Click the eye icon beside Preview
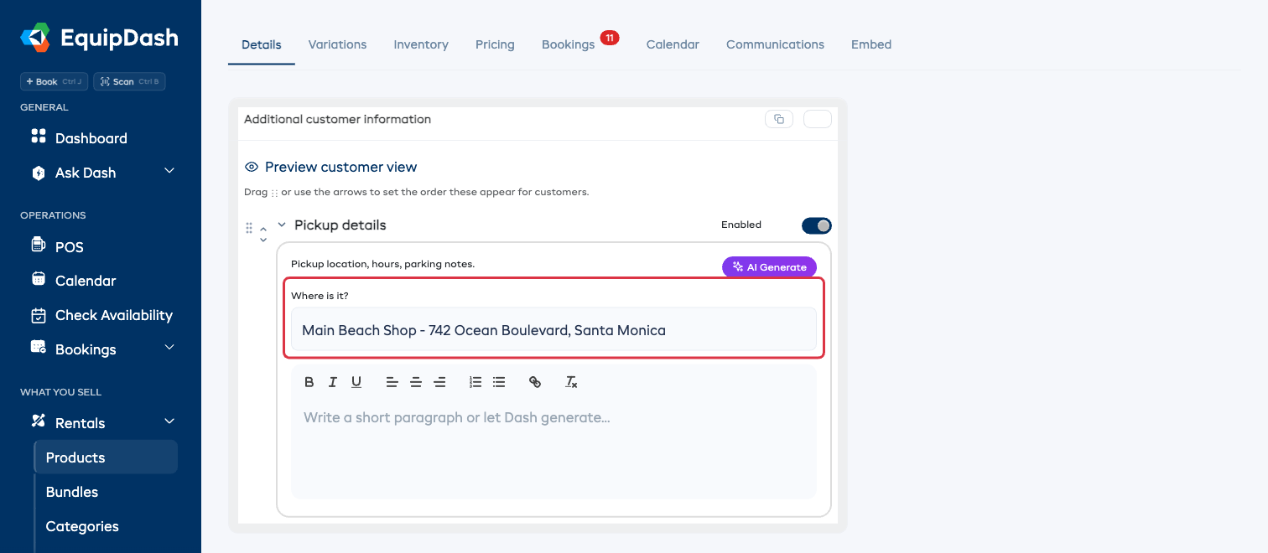 (x=252, y=167)
